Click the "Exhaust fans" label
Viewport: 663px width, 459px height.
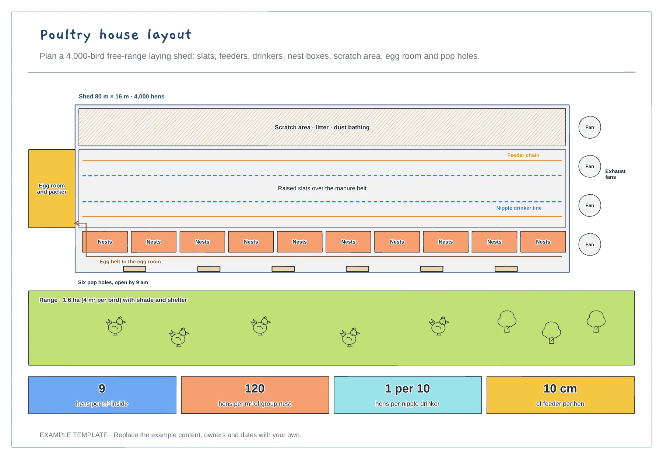(615, 174)
